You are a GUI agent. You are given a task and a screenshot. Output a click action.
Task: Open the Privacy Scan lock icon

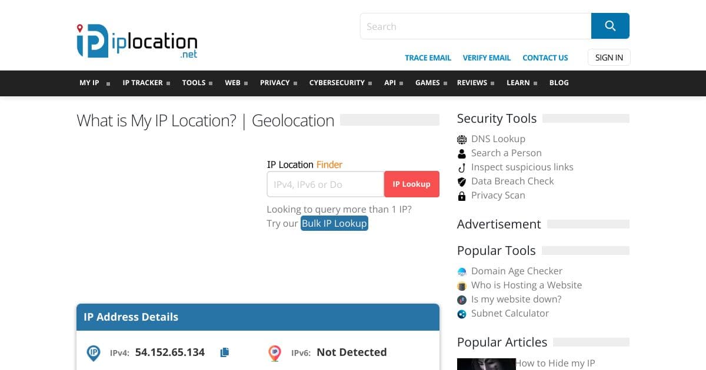462,195
